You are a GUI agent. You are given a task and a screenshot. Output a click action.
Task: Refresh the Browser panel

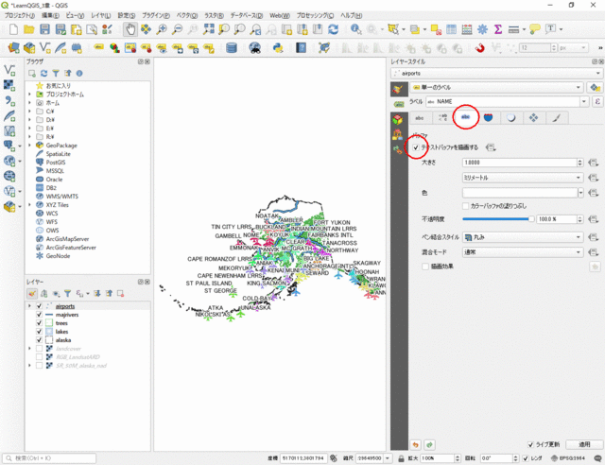tap(44, 74)
